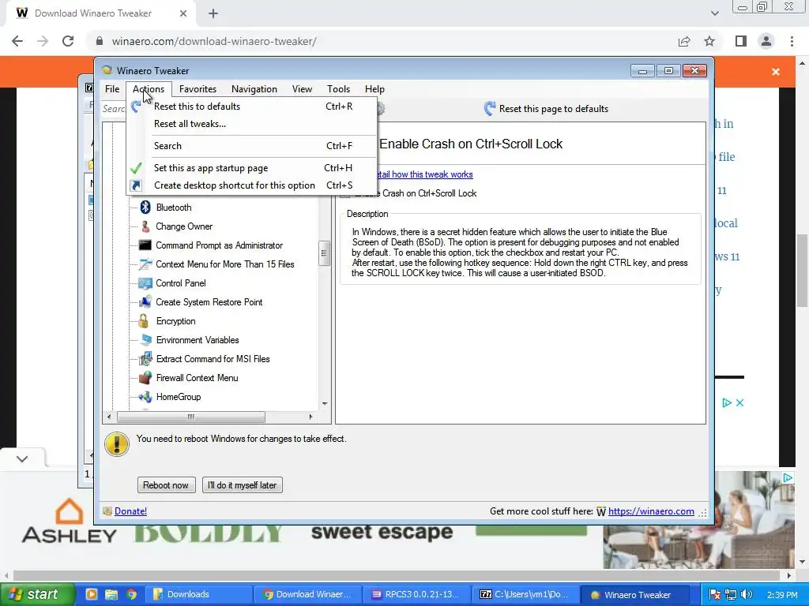
Task: Click the Context Menu for More Than 15 Files icon
Action: 145,264
